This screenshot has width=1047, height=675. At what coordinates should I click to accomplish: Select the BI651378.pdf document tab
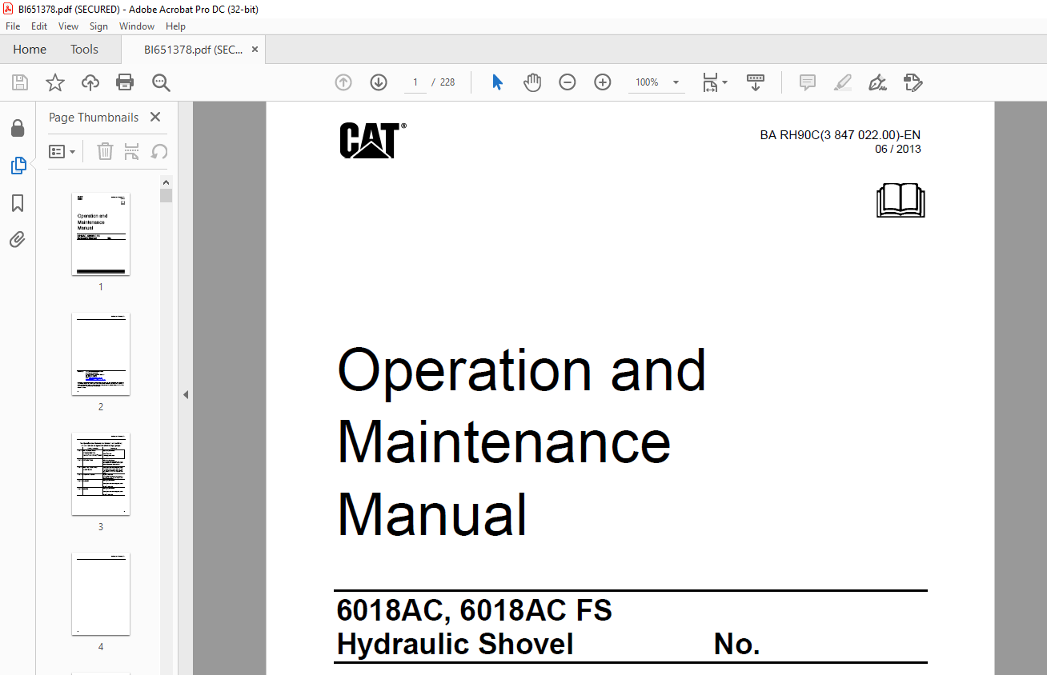[x=193, y=50]
